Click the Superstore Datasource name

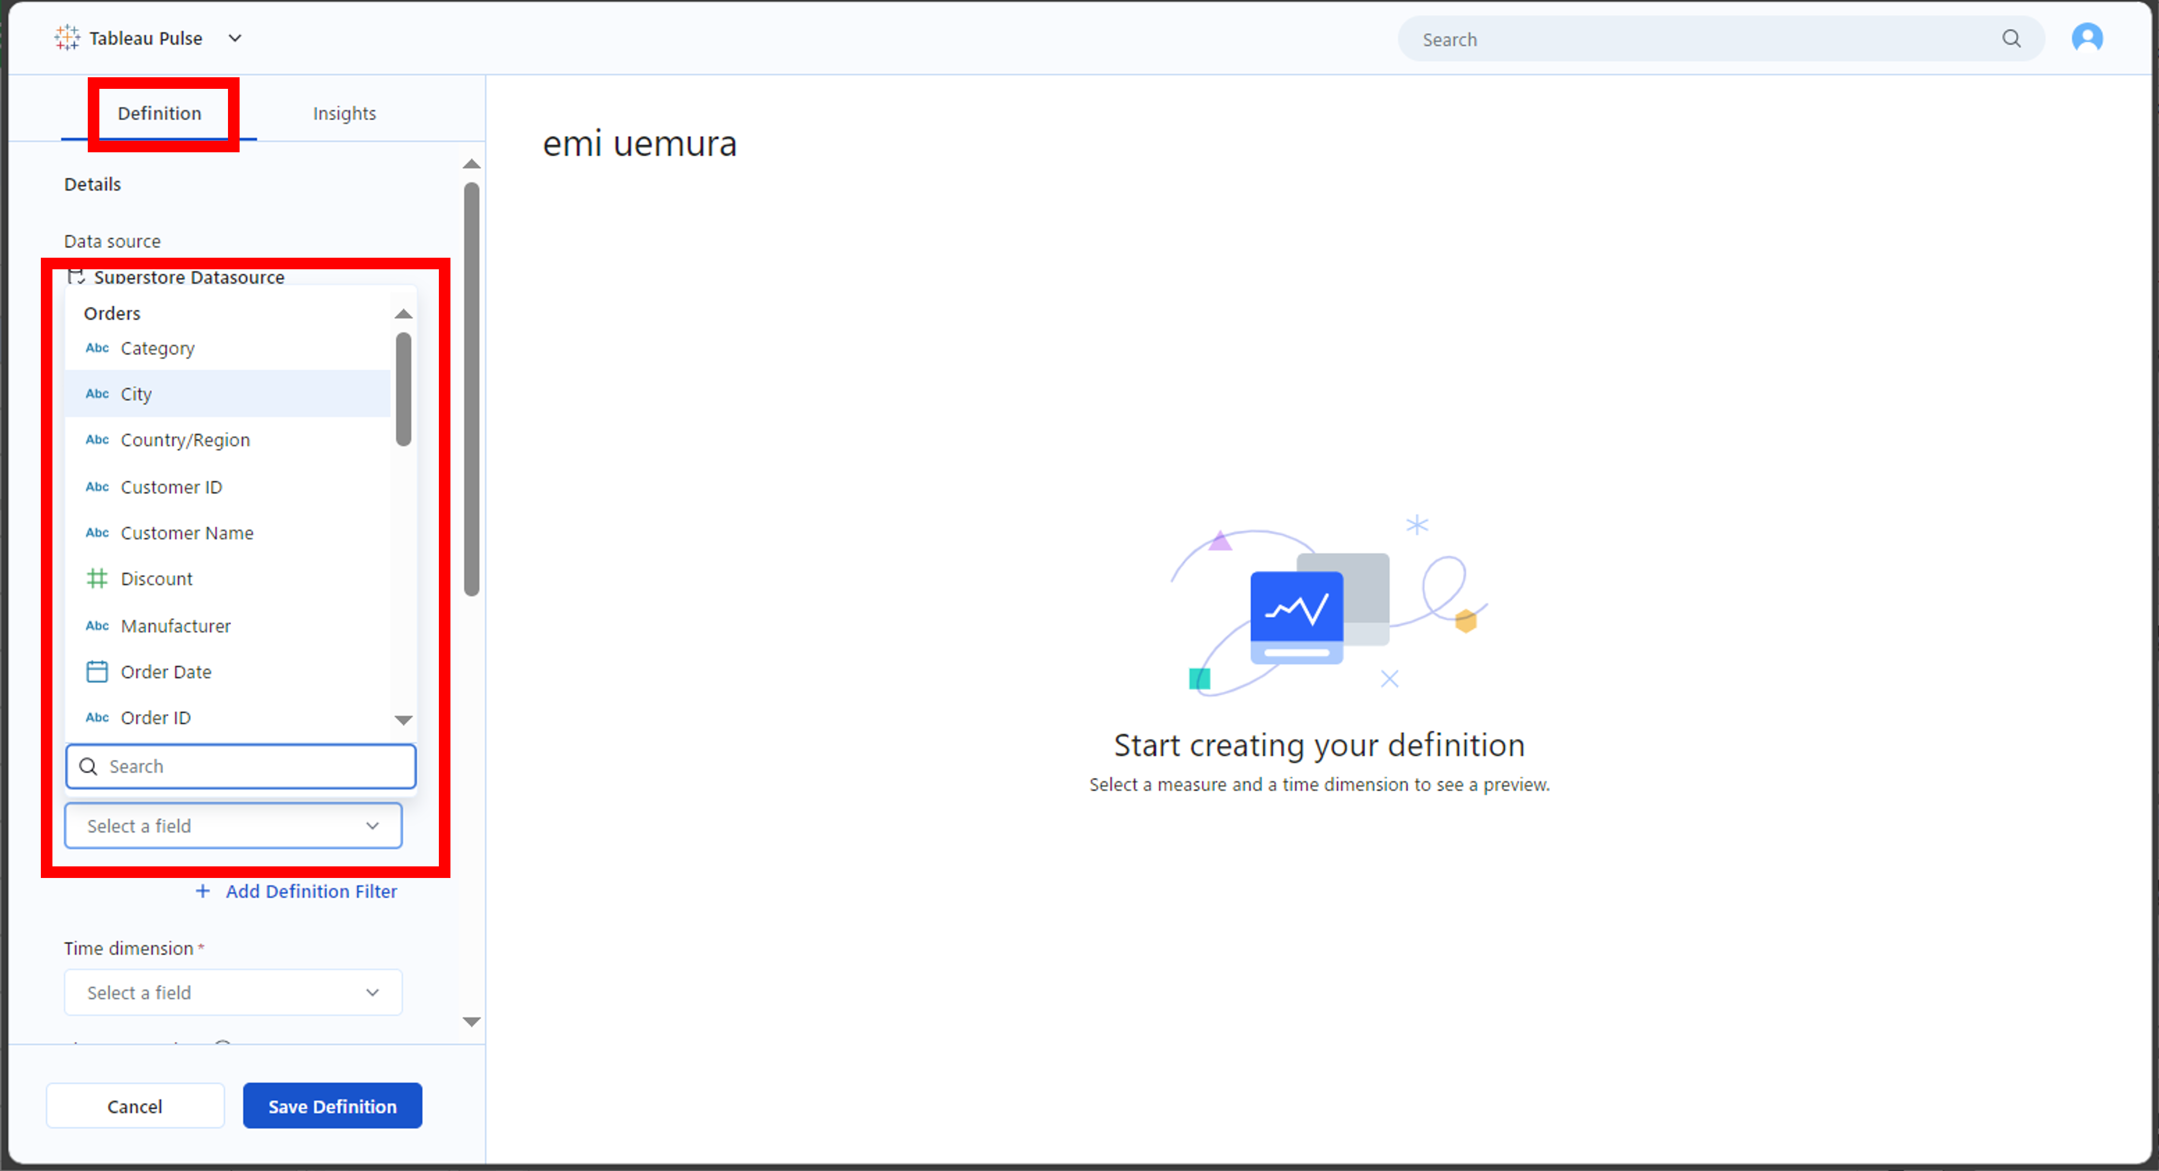pyautogui.click(x=189, y=276)
